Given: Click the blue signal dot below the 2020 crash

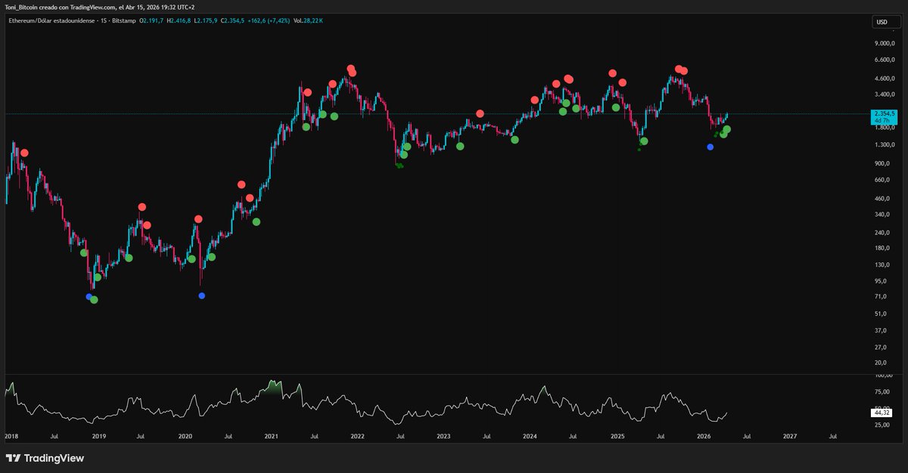Looking at the screenshot, I should click(201, 295).
